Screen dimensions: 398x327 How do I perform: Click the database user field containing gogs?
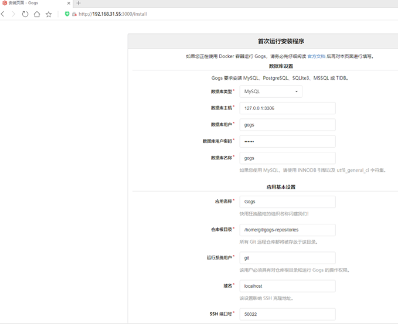click(287, 125)
